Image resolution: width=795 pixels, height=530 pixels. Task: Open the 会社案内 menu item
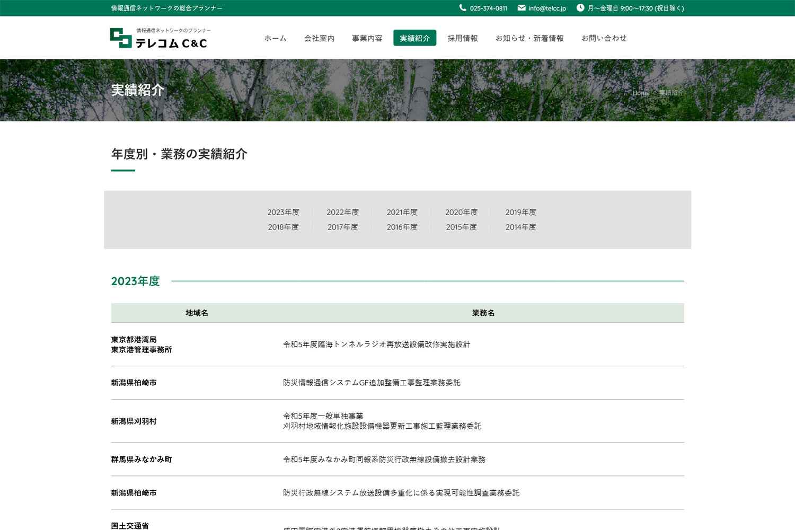click(319, 38)
